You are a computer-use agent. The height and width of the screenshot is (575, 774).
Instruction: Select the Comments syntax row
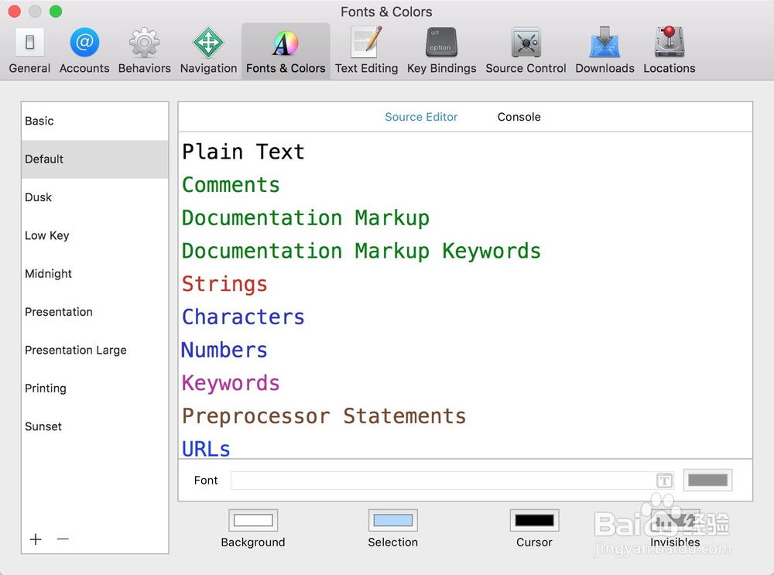pyautogui.click(x=465, y=185)
